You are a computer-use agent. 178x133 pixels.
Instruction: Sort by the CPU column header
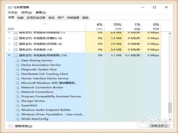click(95, 27)
